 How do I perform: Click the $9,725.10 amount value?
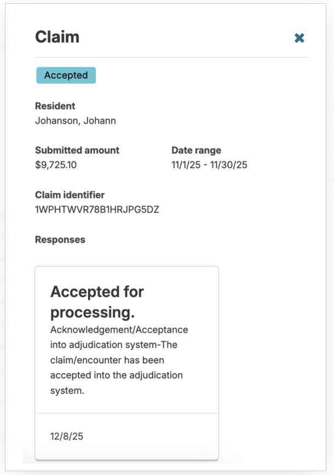pos(55,165)
